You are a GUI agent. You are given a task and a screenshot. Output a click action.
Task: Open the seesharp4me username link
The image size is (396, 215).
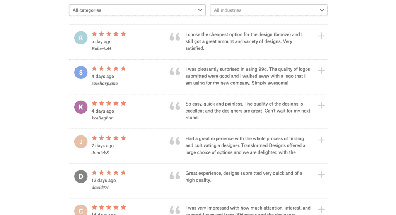(104, 84)
